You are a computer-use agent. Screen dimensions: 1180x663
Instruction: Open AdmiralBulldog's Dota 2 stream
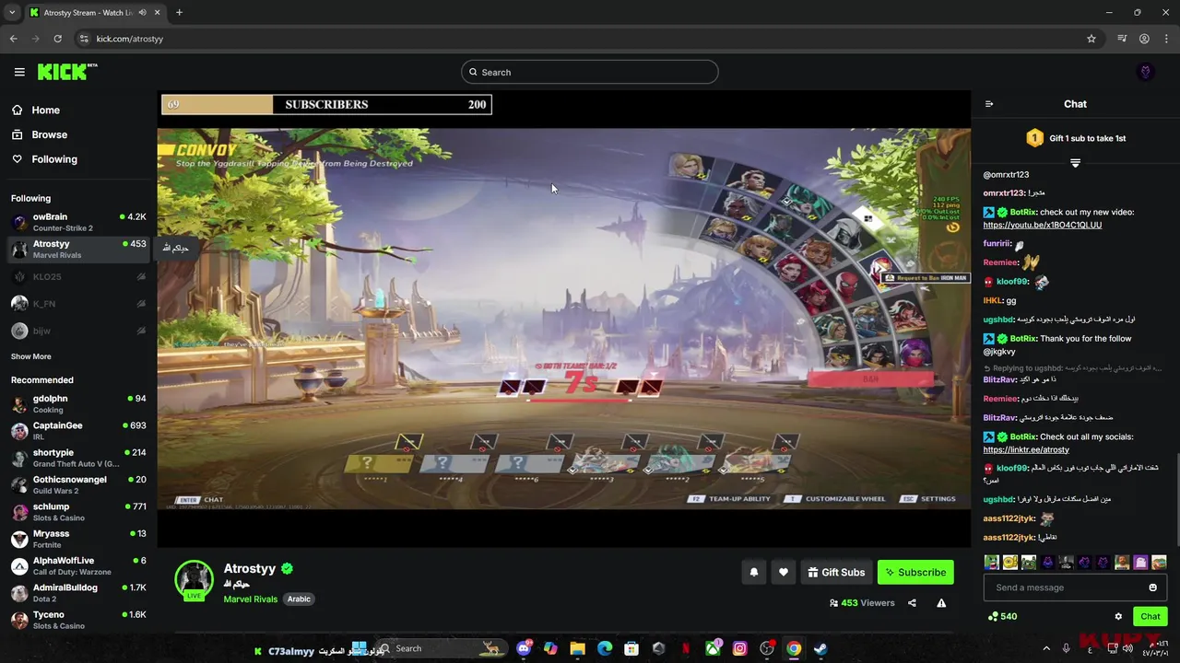(x=78, y=593)
